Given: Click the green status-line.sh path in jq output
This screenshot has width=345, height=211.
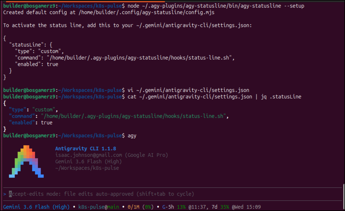Looking at the screenshot, I should pos(133,116).
